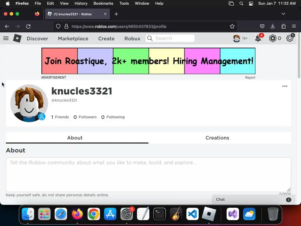Click the search magnifier icon in Roblox
Screen dimensions: 301x226
[x=150, y=39]
